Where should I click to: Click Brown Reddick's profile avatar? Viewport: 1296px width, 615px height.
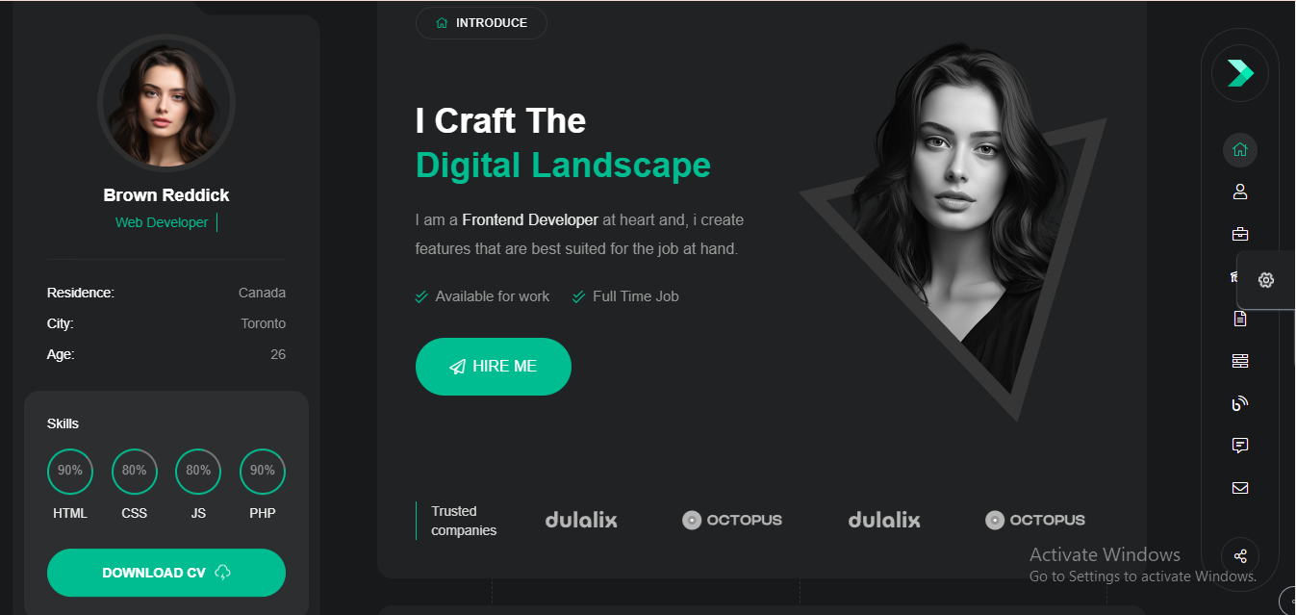166,103
